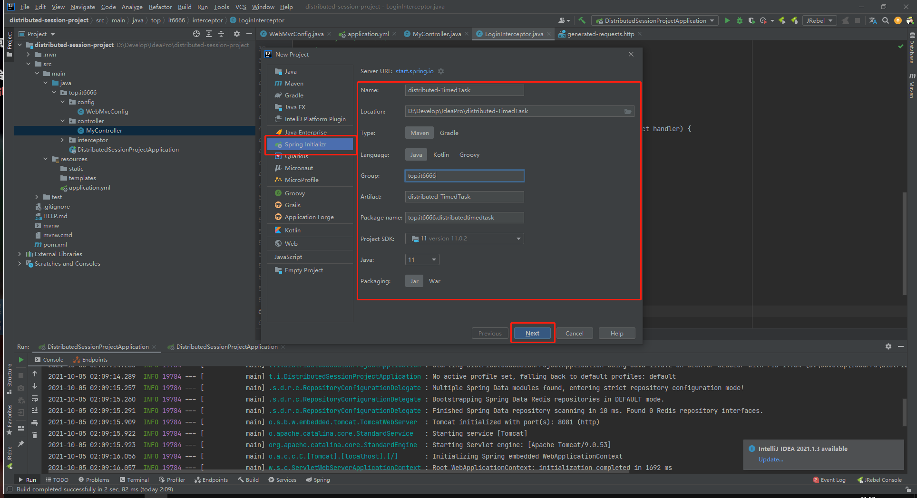This screenshot has height=498, width=917.
Task: Select Micronaut in project type list
Action: coord(310,168)
